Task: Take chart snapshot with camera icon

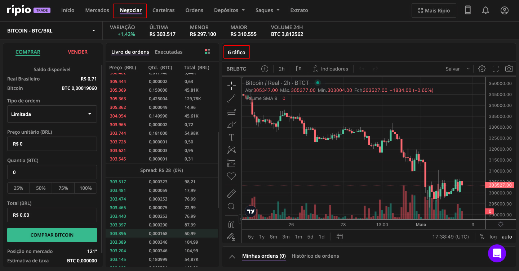Action: [509, 69]
